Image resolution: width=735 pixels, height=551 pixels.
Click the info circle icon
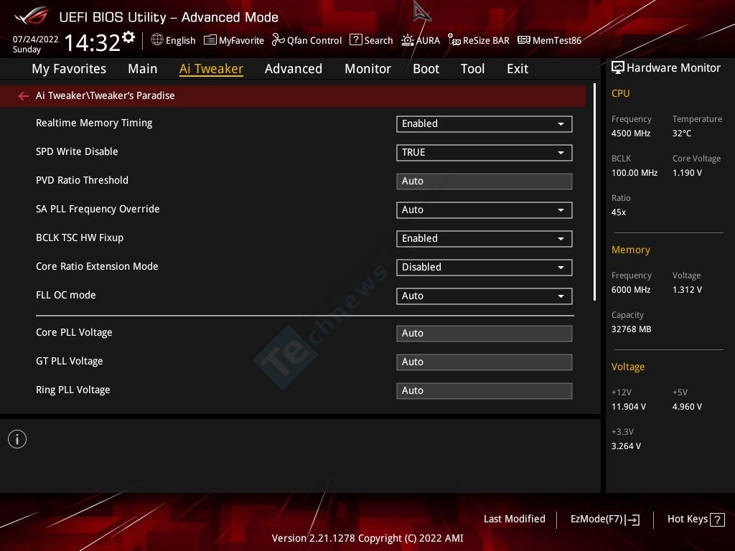[17, 439]
